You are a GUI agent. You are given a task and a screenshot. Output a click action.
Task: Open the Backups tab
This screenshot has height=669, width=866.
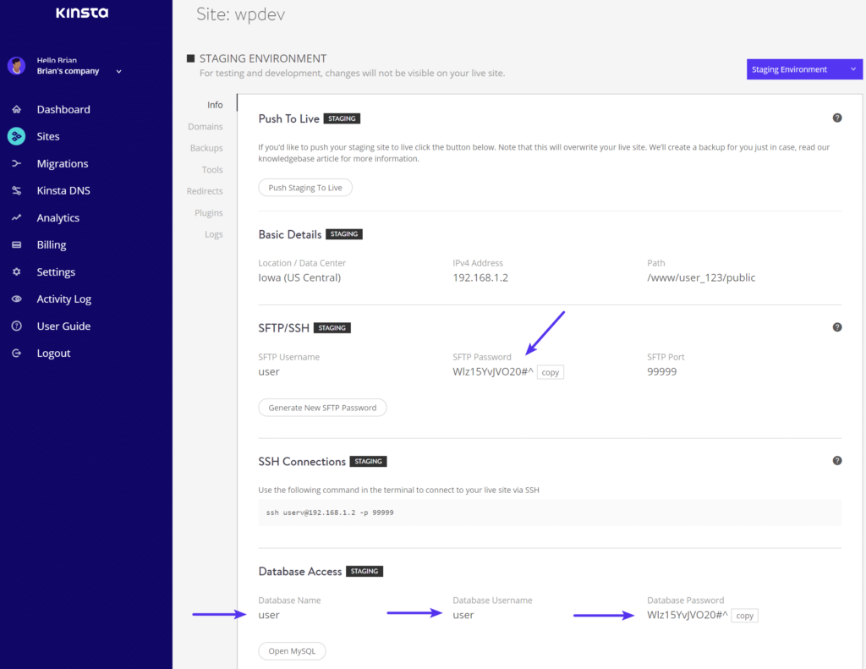click(x=207, y=147)
